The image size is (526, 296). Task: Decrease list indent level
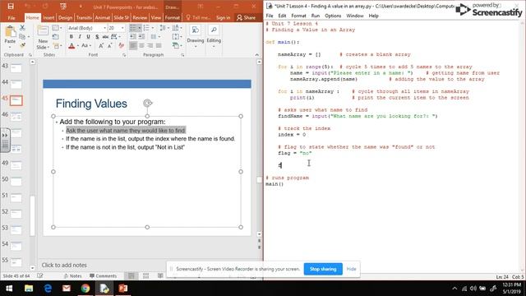(133, 36)
